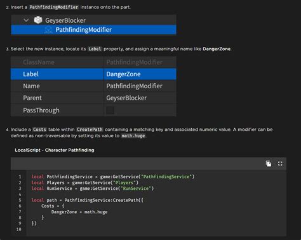301x240 pixels.
Task: Select the Name property label
Action: pyautogui.click(x=31, y=86)
